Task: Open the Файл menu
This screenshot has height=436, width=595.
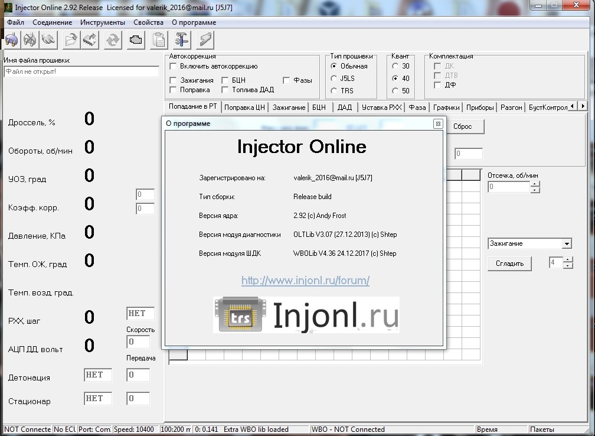Action: point(15,22)
